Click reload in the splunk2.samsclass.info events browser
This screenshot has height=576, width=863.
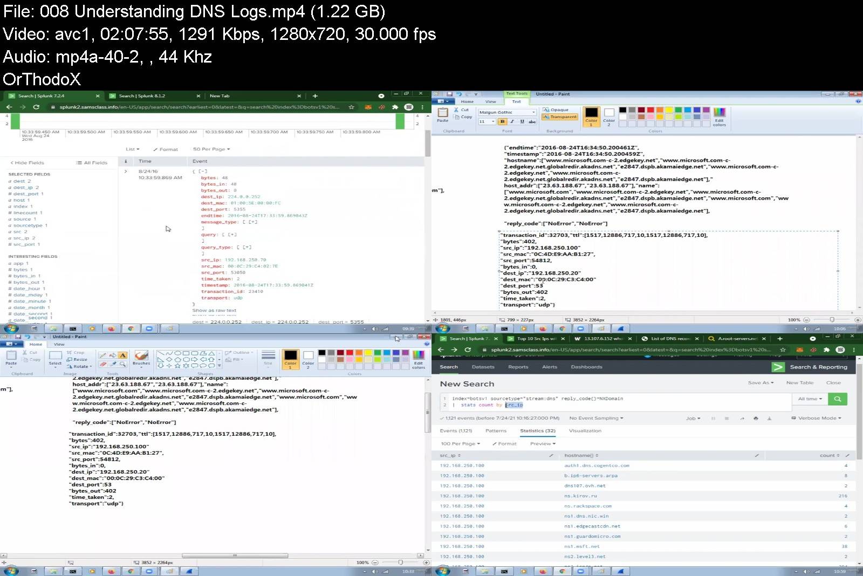click(36, 107)
